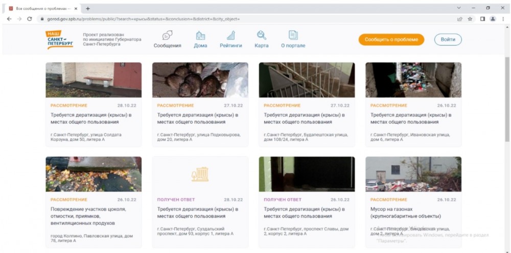Click the Войти login button
The image size is (511, 253).
click(448, 40)
